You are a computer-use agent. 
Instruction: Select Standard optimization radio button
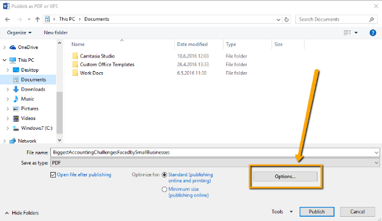[x=165, y=175]
